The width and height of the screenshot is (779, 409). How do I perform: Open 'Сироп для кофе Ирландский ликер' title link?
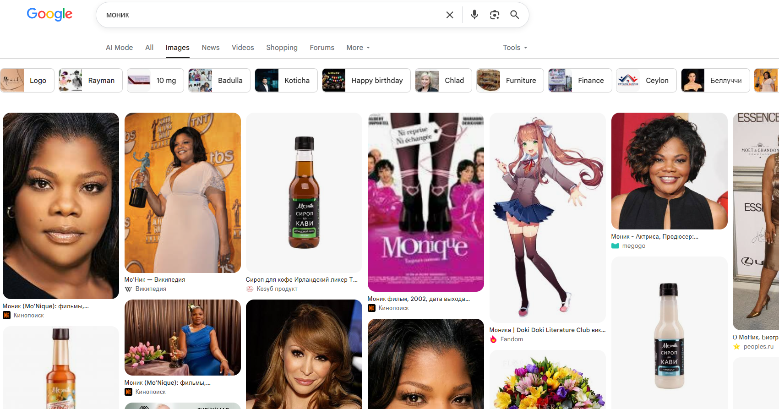(x=302, y=279)
